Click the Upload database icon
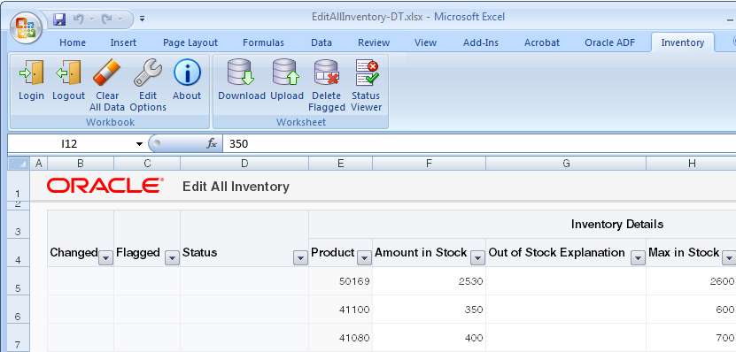Screen dimensions: 736x352 [286, 73]
